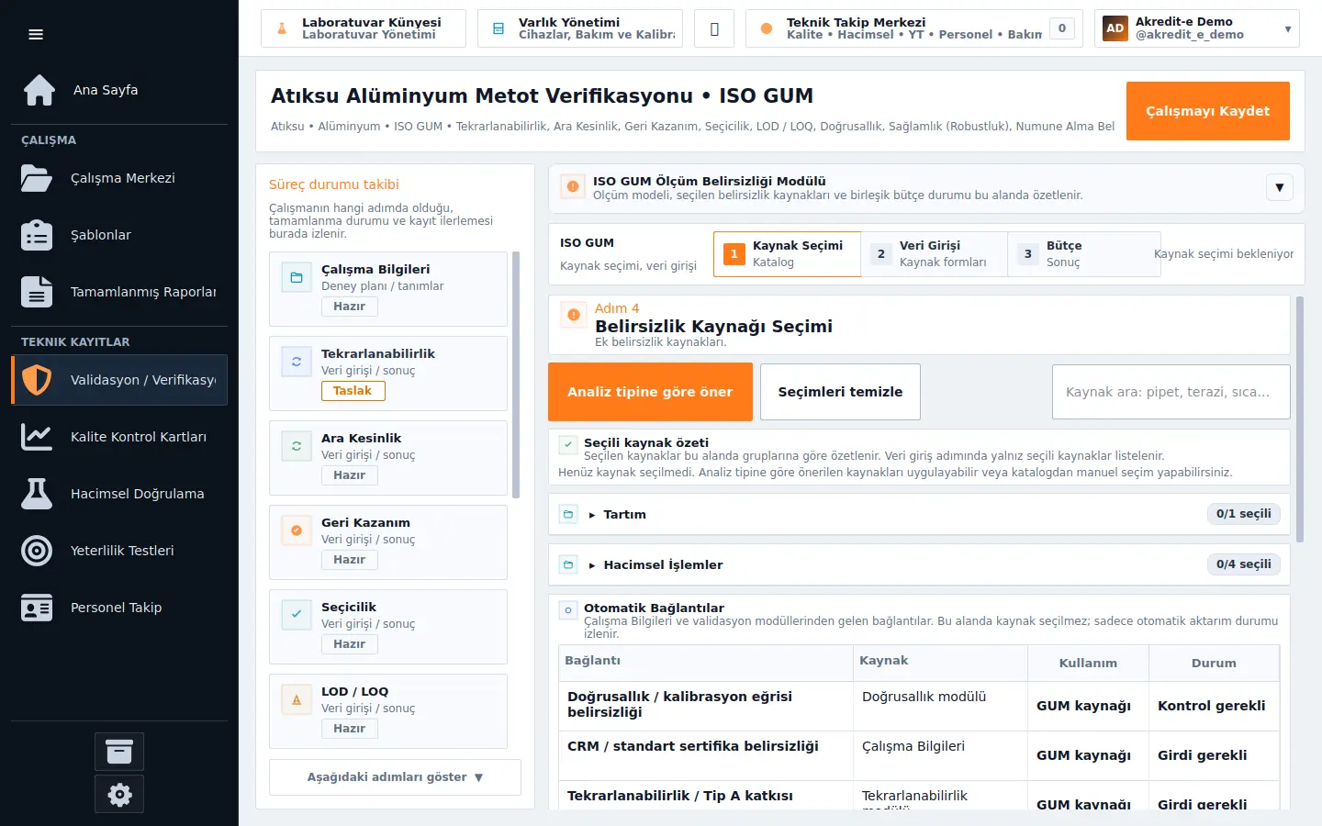Viewport: 1322px width, 826px height.
Task: Click Analiz tipine göre öner button
Action: coord(650,392)
